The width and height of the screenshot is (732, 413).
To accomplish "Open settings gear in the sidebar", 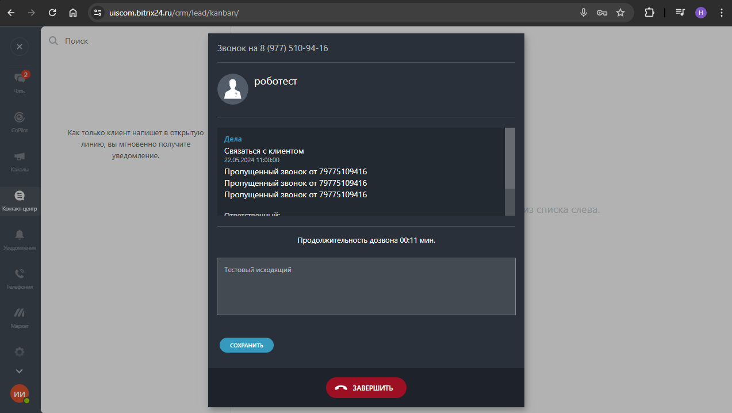I will tap(20, 351).
